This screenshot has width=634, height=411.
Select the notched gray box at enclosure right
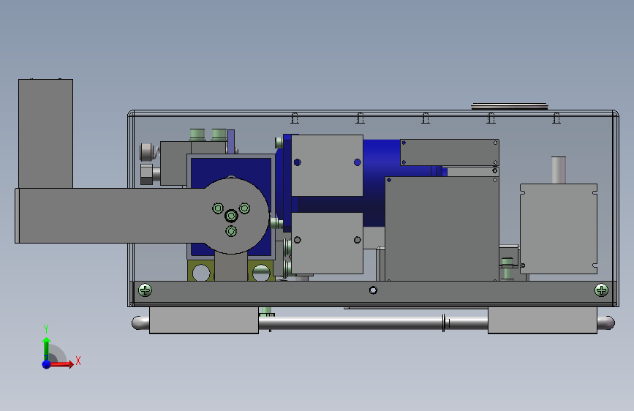click(559, 229)
